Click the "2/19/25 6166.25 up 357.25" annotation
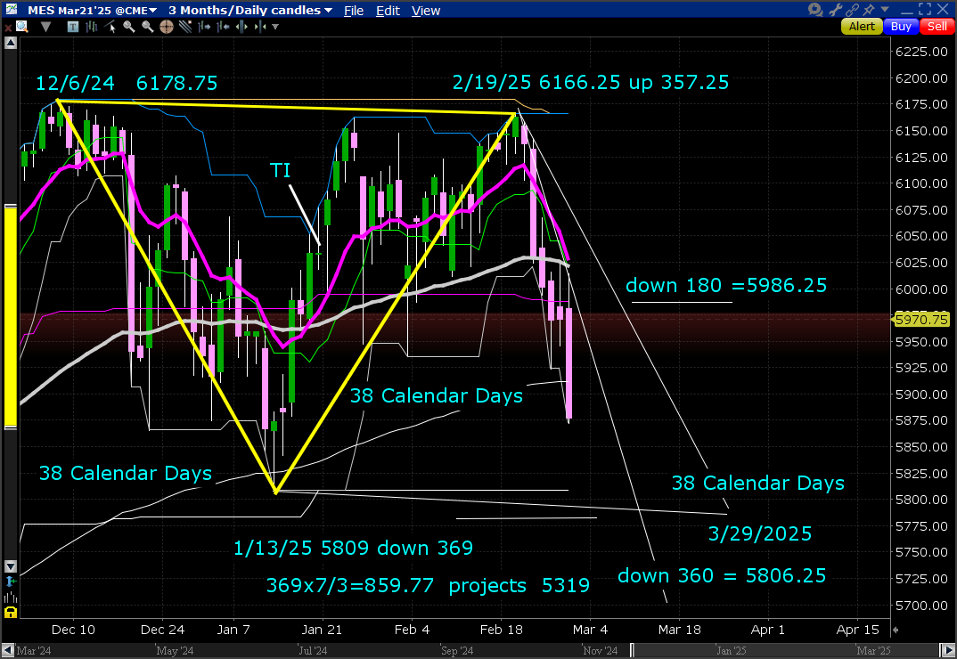Screen dimensions: 957x659 591,82
